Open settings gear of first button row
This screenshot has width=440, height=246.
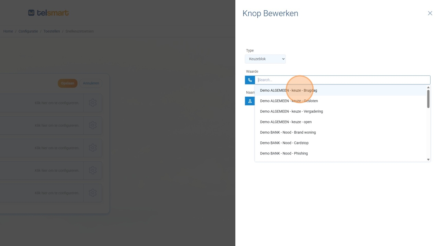click(93, 103)
